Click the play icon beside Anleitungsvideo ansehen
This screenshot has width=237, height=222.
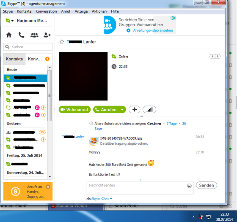pos(128,30)
